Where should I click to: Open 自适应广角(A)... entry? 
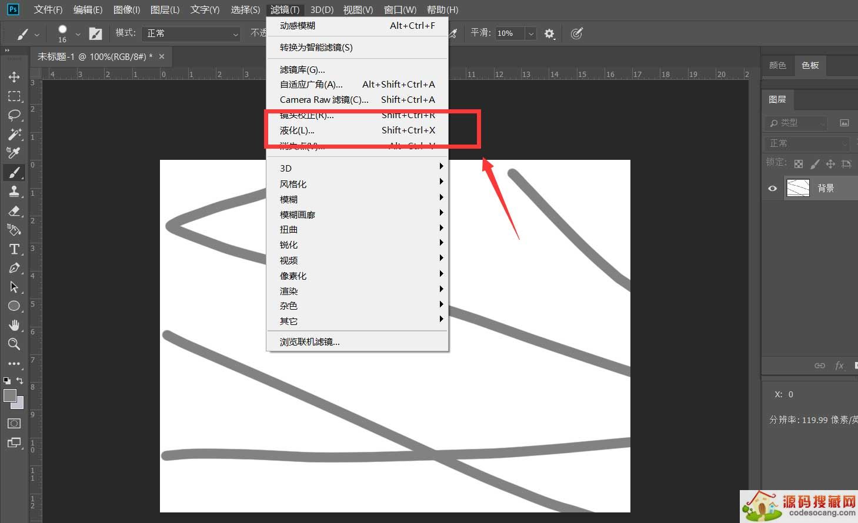tap(358, 85)
